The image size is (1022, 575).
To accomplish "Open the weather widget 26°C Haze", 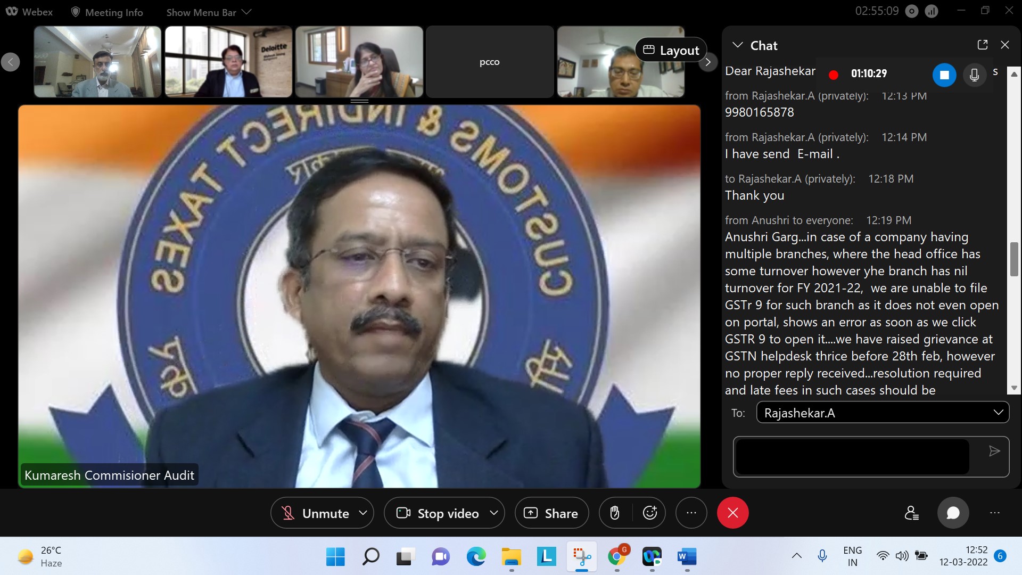I will click(40, 557).
